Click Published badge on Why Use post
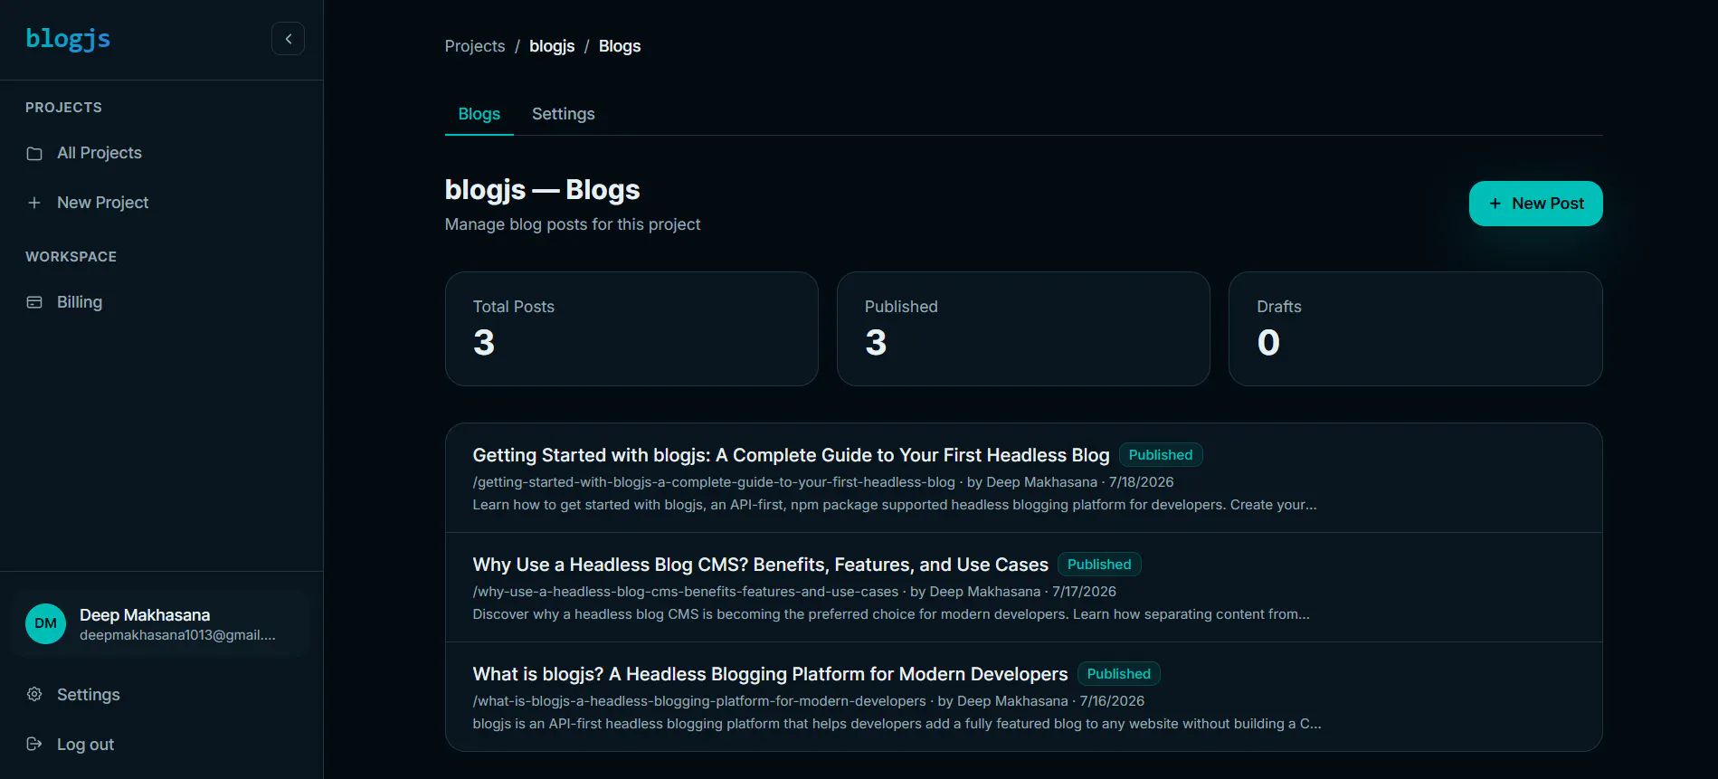The image size is (1718, 779). pos(1099,565)
